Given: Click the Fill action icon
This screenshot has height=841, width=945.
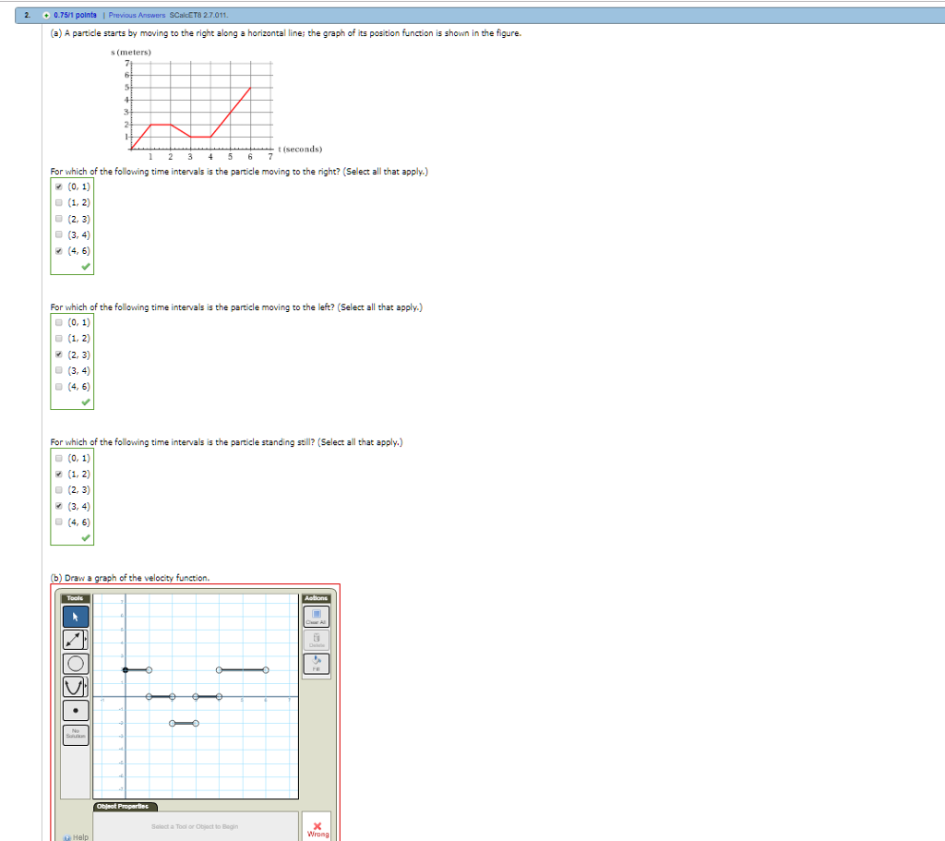Looking at the screenshot, I should pyautogui.click(x=316, y=664).
